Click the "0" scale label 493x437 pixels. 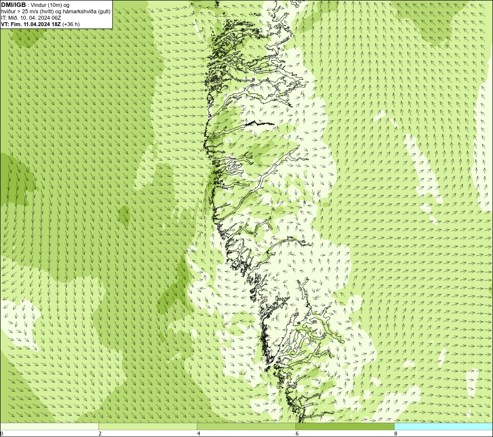(1, 434)
